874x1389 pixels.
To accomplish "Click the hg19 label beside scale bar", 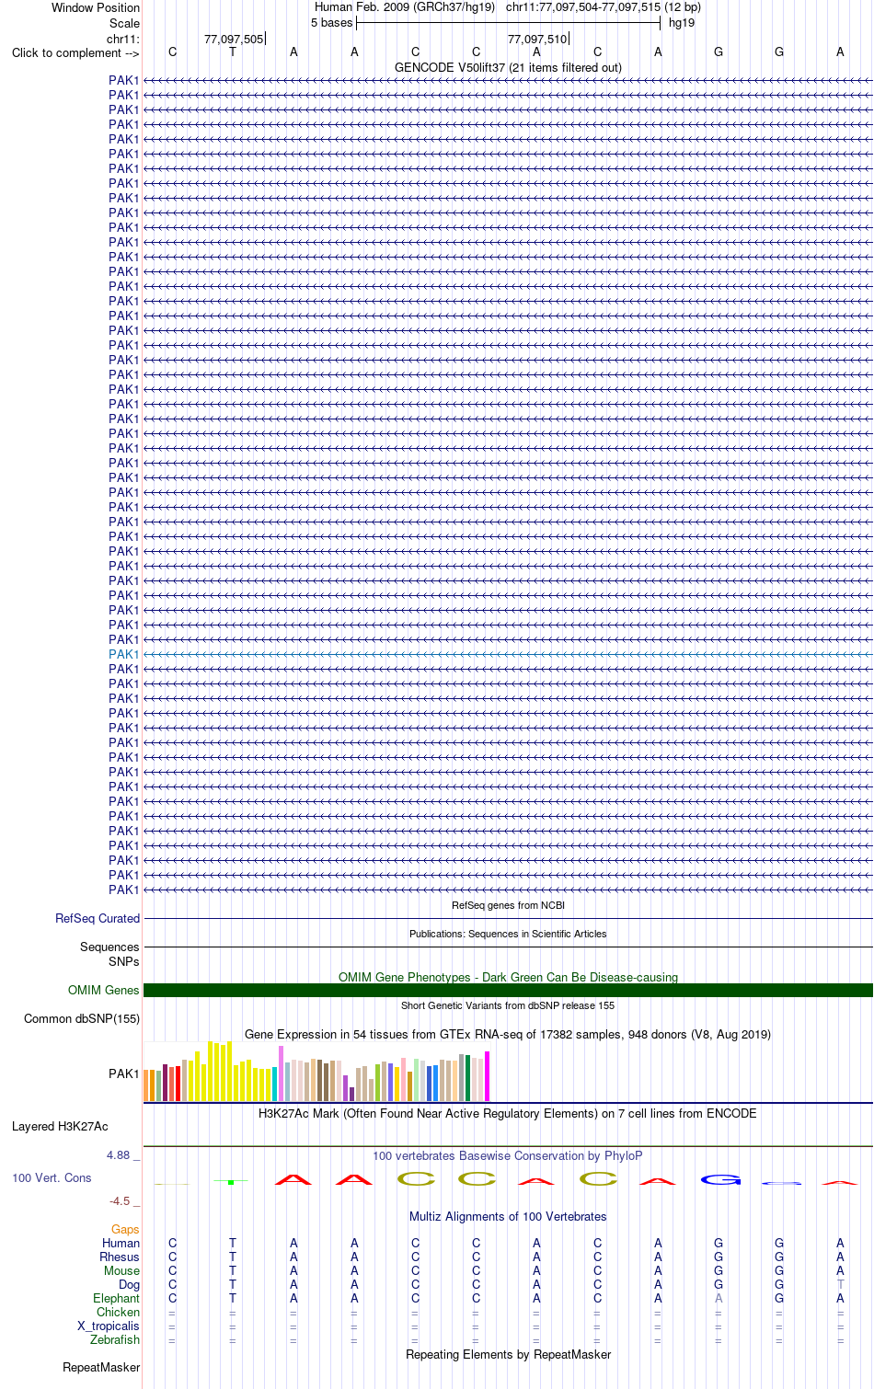I will pos(682,22).
